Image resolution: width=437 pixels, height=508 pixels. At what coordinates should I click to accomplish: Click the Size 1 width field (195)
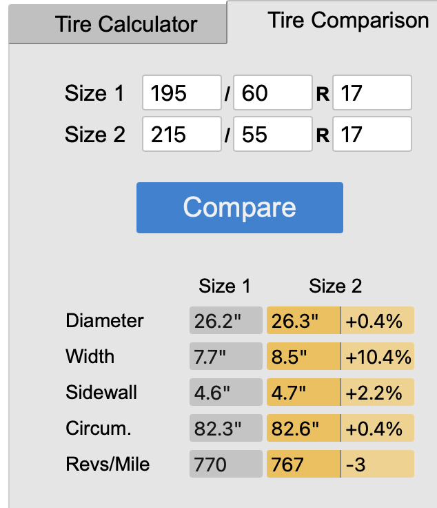(182, 93)
